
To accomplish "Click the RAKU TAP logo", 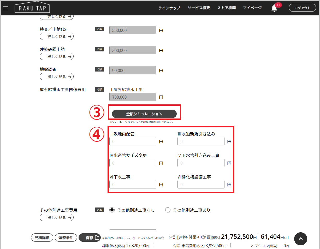I will [x=32, y=8].
